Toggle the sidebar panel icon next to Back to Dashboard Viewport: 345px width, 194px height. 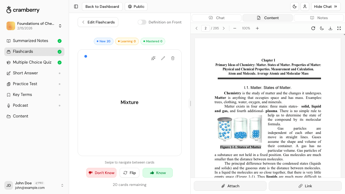click(x=76, y=6)
